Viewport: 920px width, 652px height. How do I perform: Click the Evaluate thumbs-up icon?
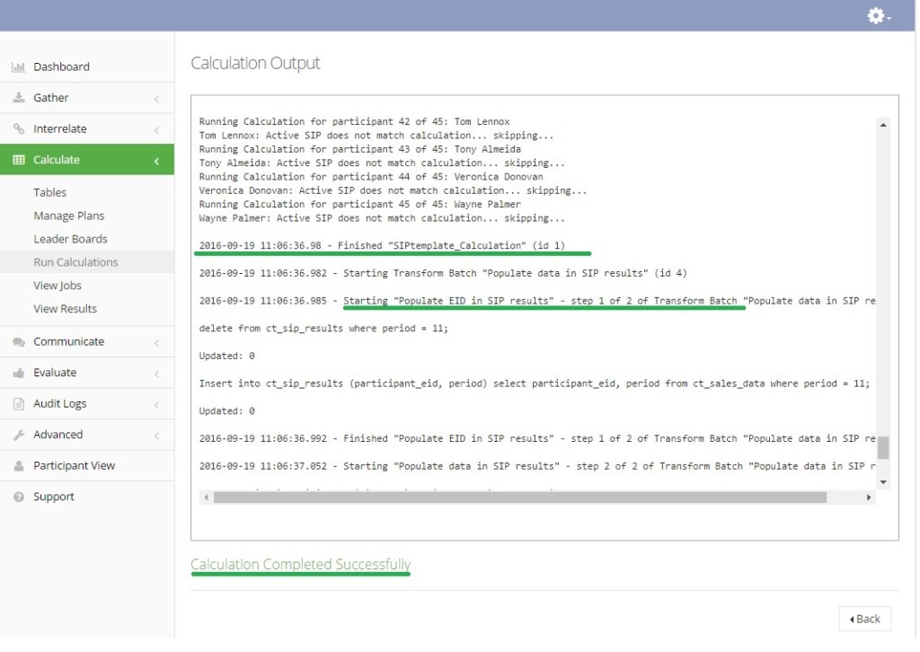19,373
